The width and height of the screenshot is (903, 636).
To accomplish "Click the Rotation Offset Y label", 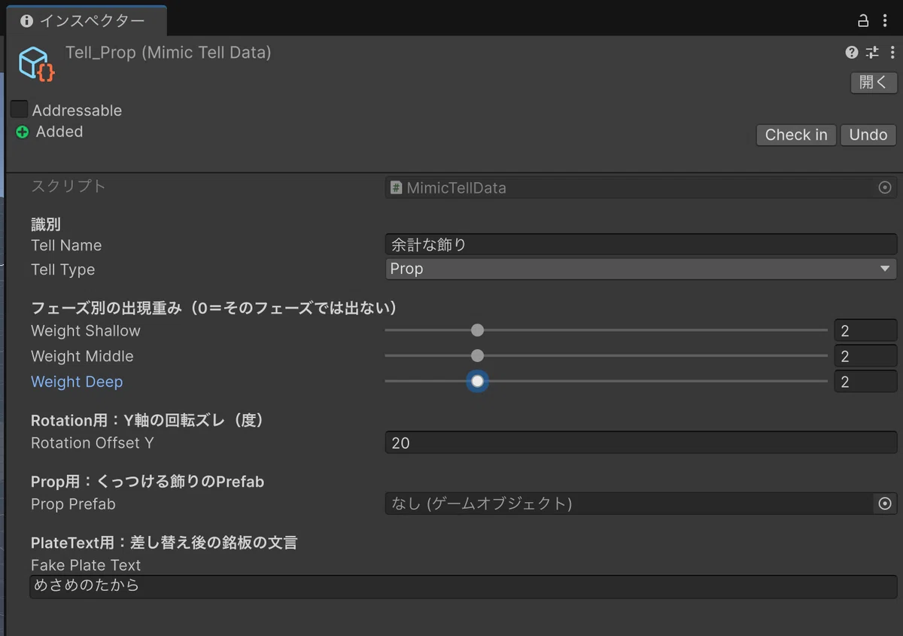I will (93, 443).
